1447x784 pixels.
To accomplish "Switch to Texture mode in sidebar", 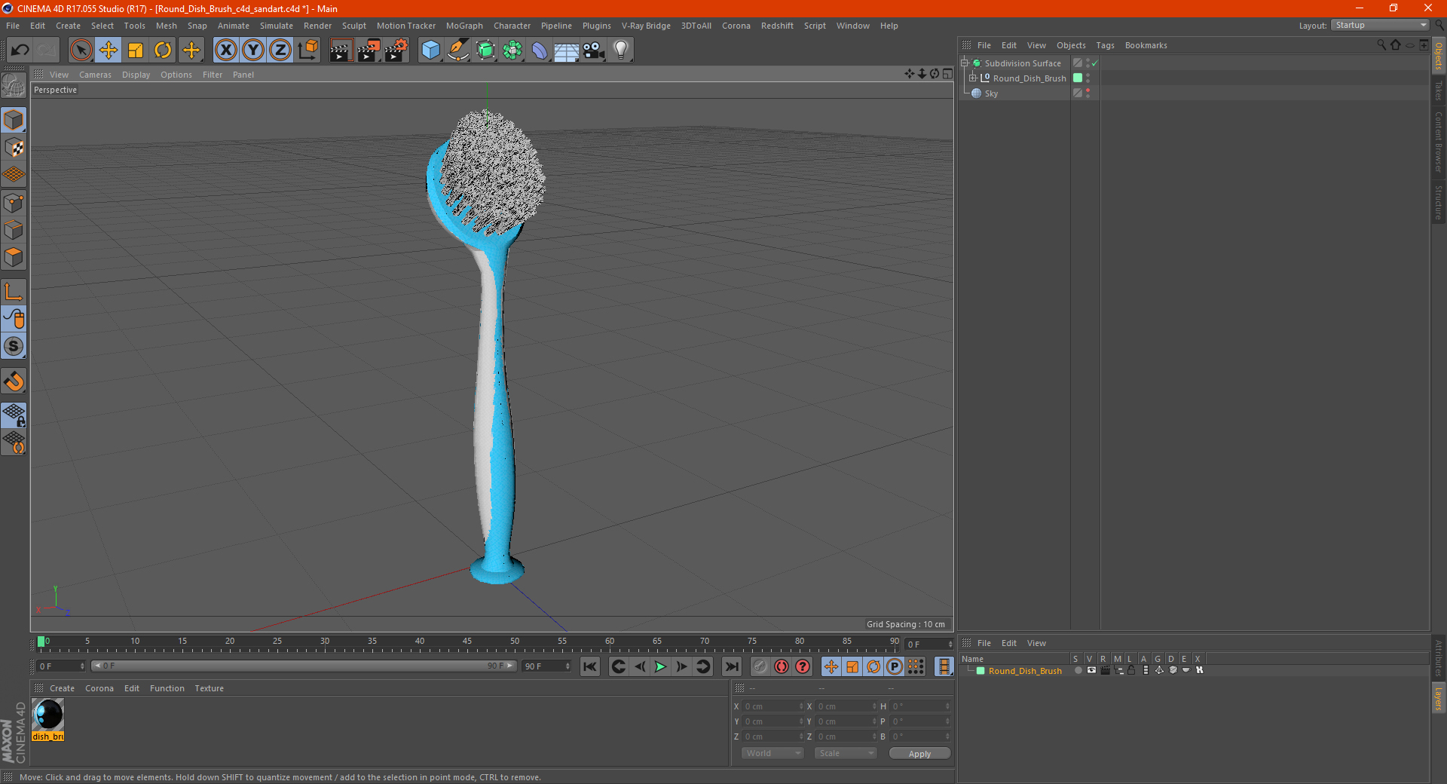I will (x=14, y=148).
